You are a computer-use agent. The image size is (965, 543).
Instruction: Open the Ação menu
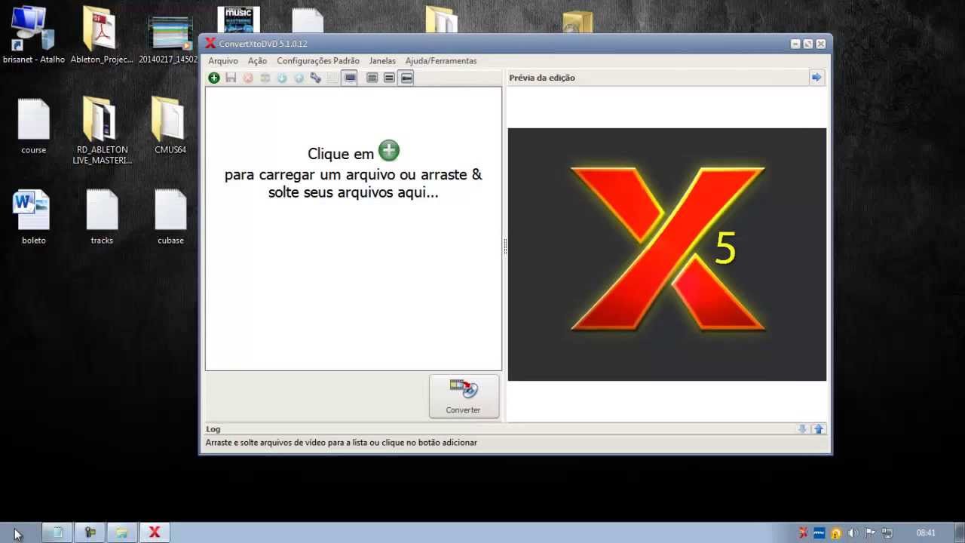[x=257, y=61]
